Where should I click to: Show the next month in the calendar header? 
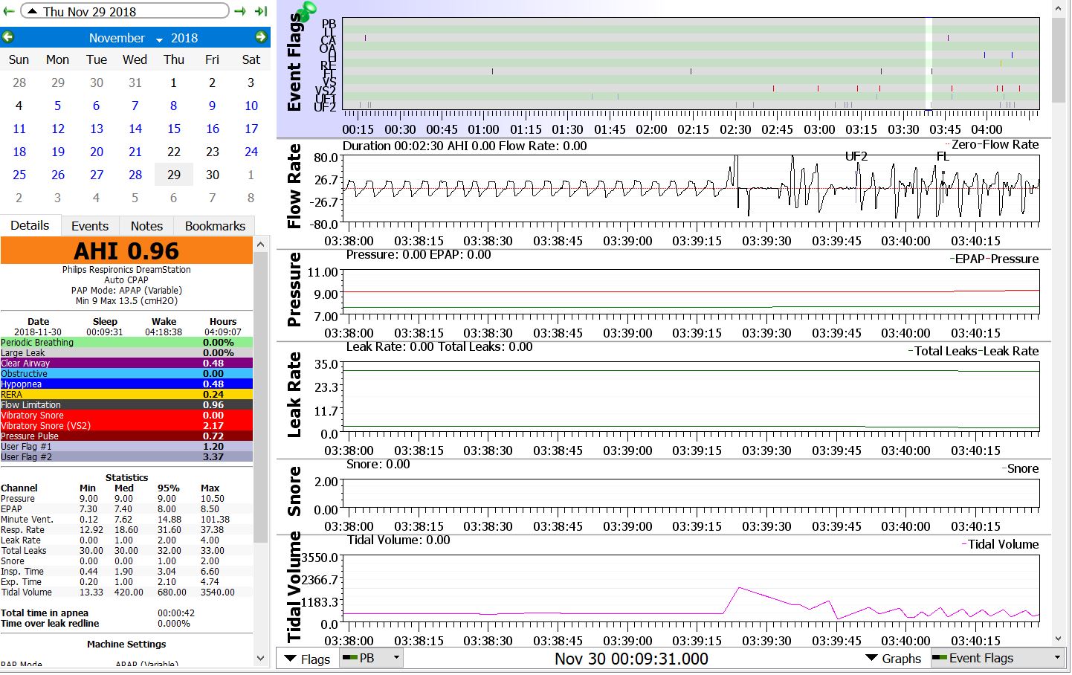pos(261,37)
